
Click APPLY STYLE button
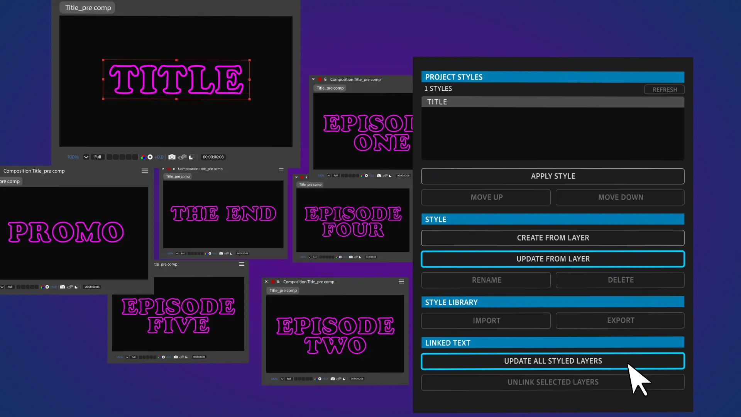coord(553,176)
